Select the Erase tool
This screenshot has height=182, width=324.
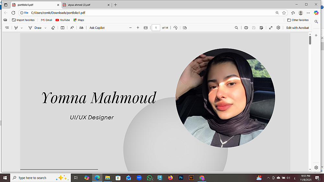(x=53, y=28)
